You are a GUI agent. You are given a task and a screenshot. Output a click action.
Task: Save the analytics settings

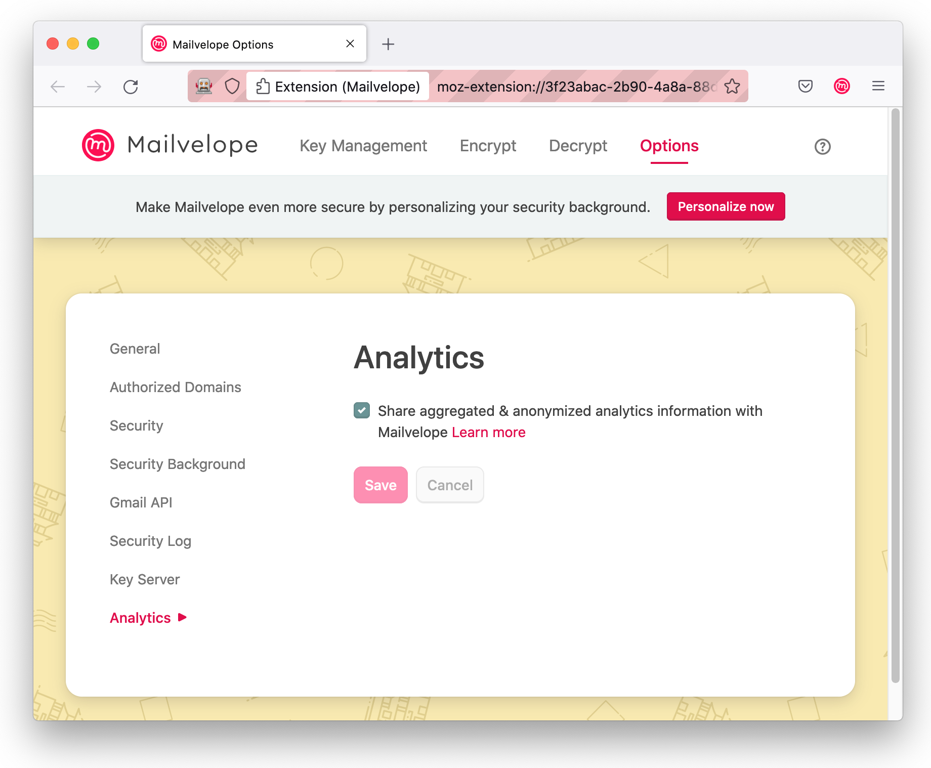coord(380,485)
